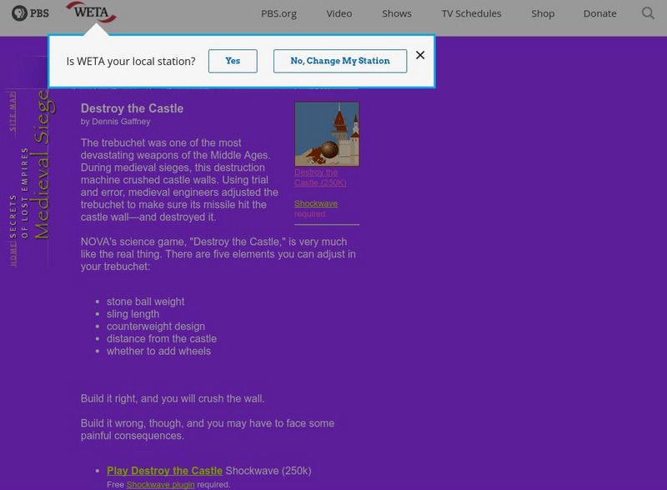
Task: Select the 'Destroy the Castle' heading text
Action: [132, 108]
